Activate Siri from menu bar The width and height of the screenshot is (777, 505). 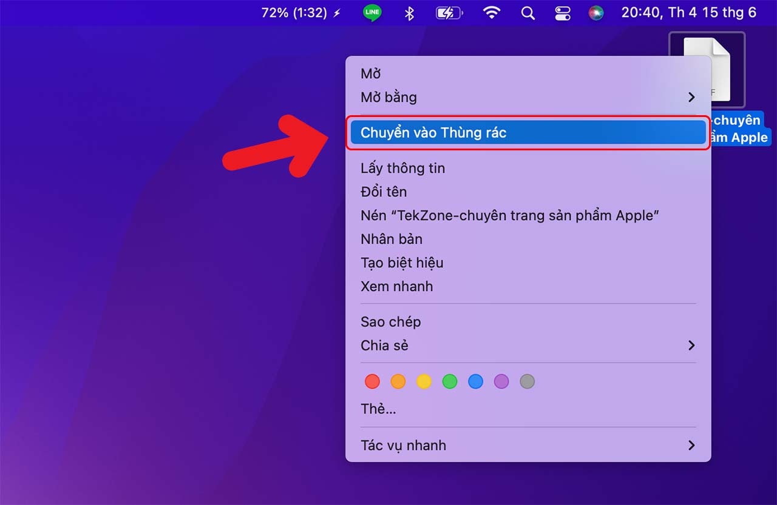[596, 13]
